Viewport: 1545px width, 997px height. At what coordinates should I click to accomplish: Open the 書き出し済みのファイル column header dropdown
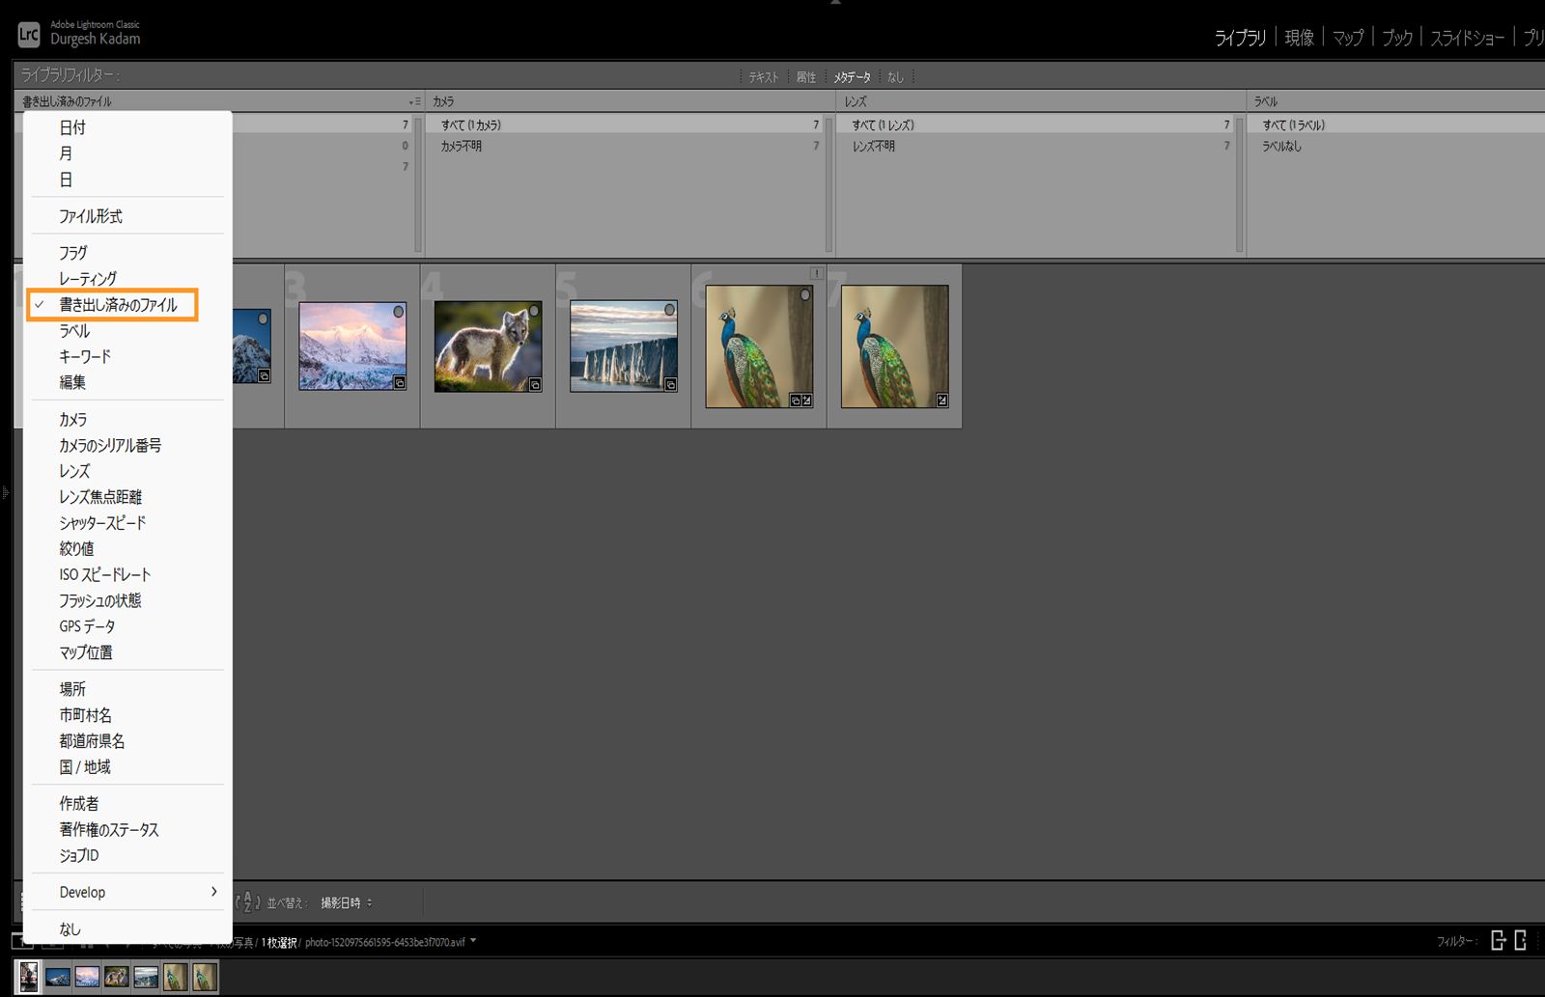[68, 101]
